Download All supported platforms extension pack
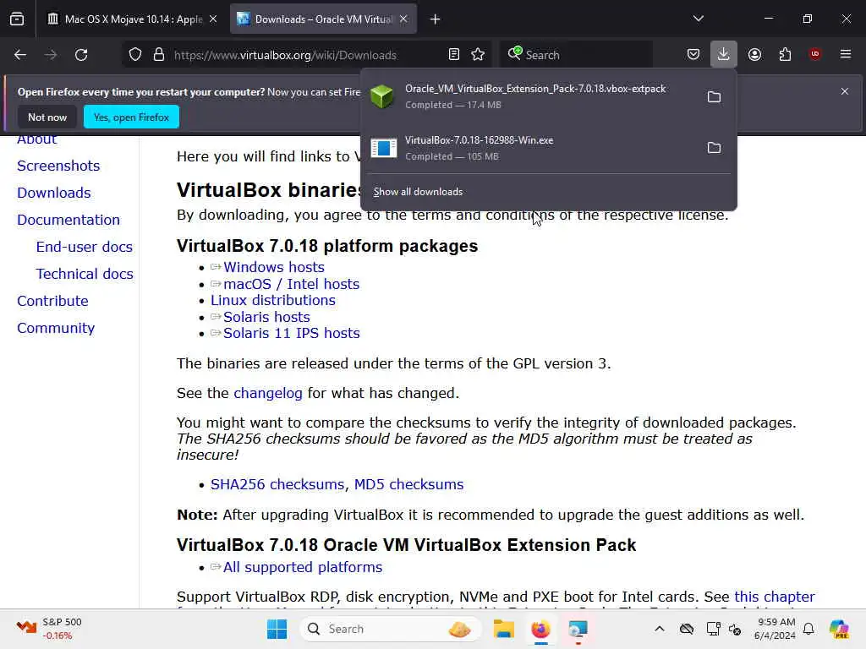 click(x=303, y=567)
